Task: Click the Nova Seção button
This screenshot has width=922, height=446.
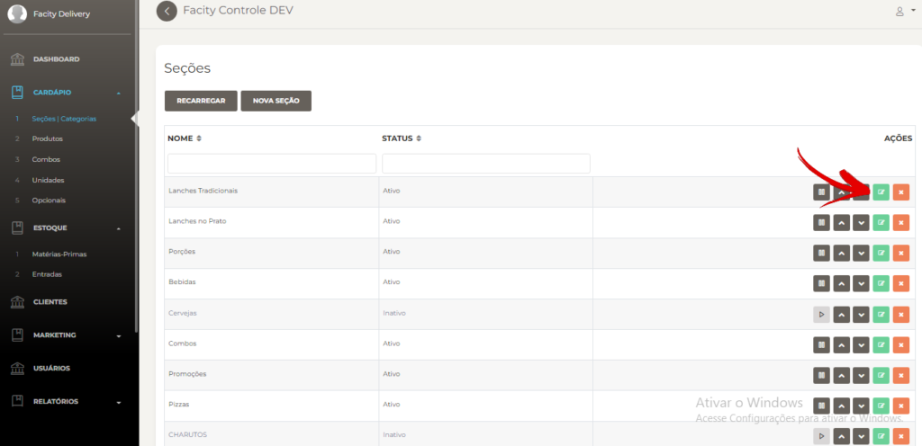Action: point(276,101)
